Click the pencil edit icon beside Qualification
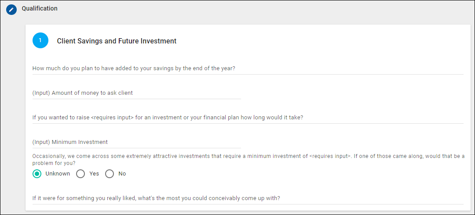475x215 pixels. (11, 10)
